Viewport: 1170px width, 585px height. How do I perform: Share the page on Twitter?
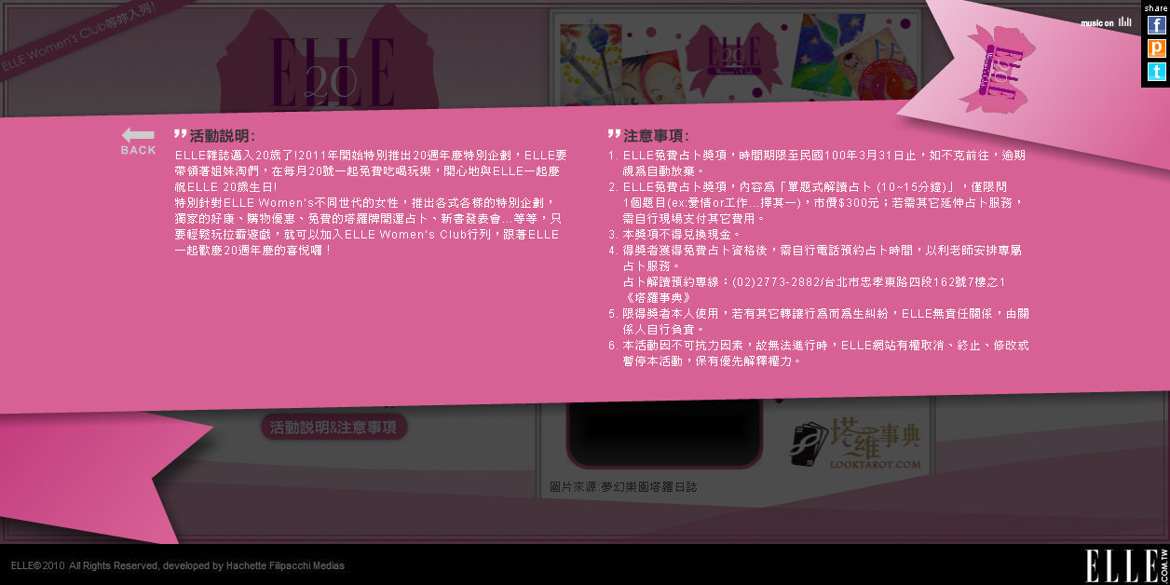pyautogui.click(x=1156, y=72)
